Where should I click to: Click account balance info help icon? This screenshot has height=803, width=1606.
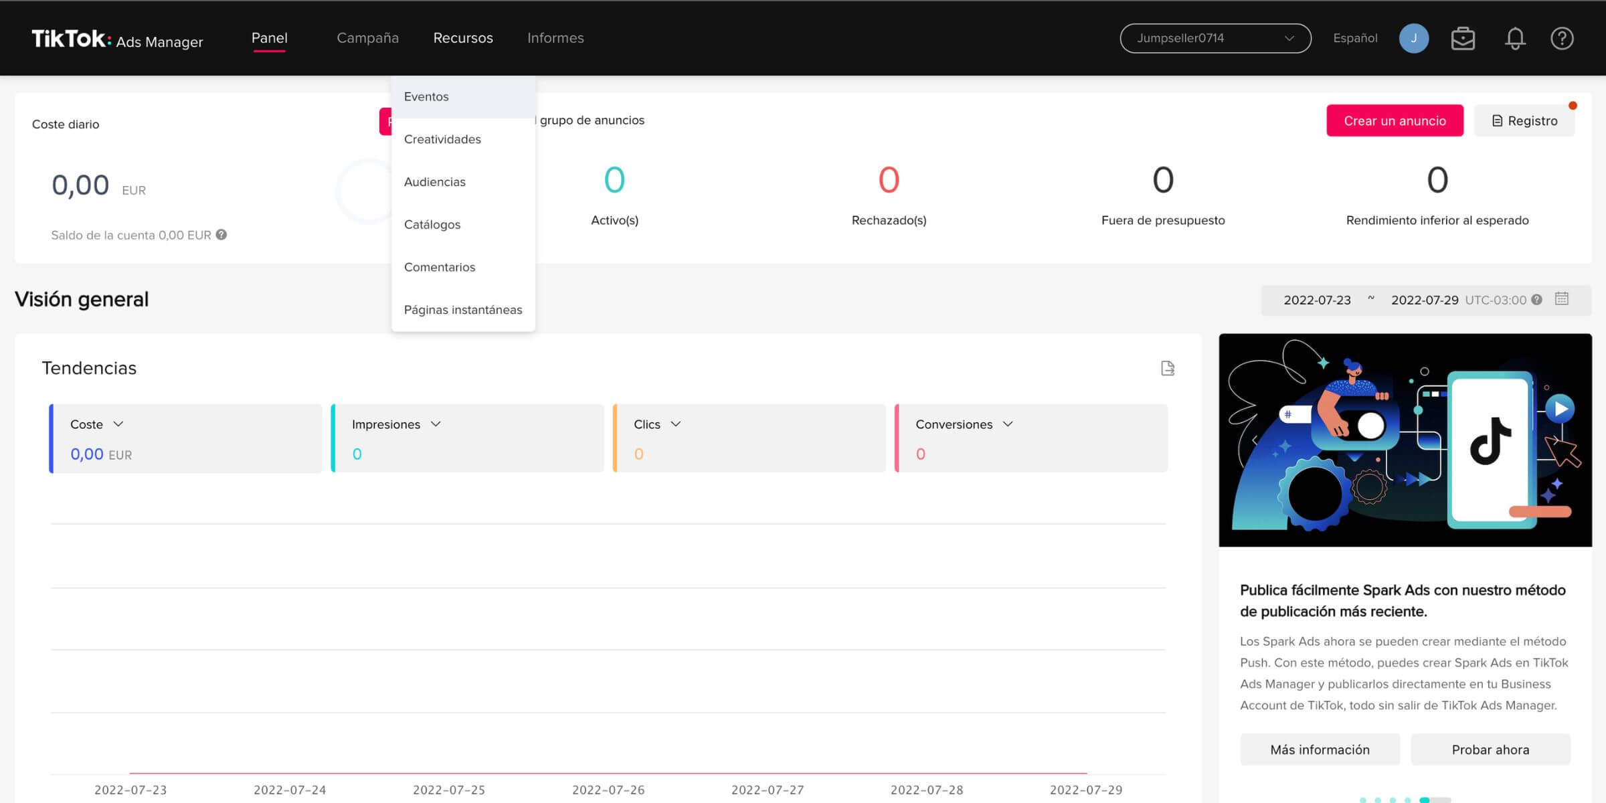221,235
